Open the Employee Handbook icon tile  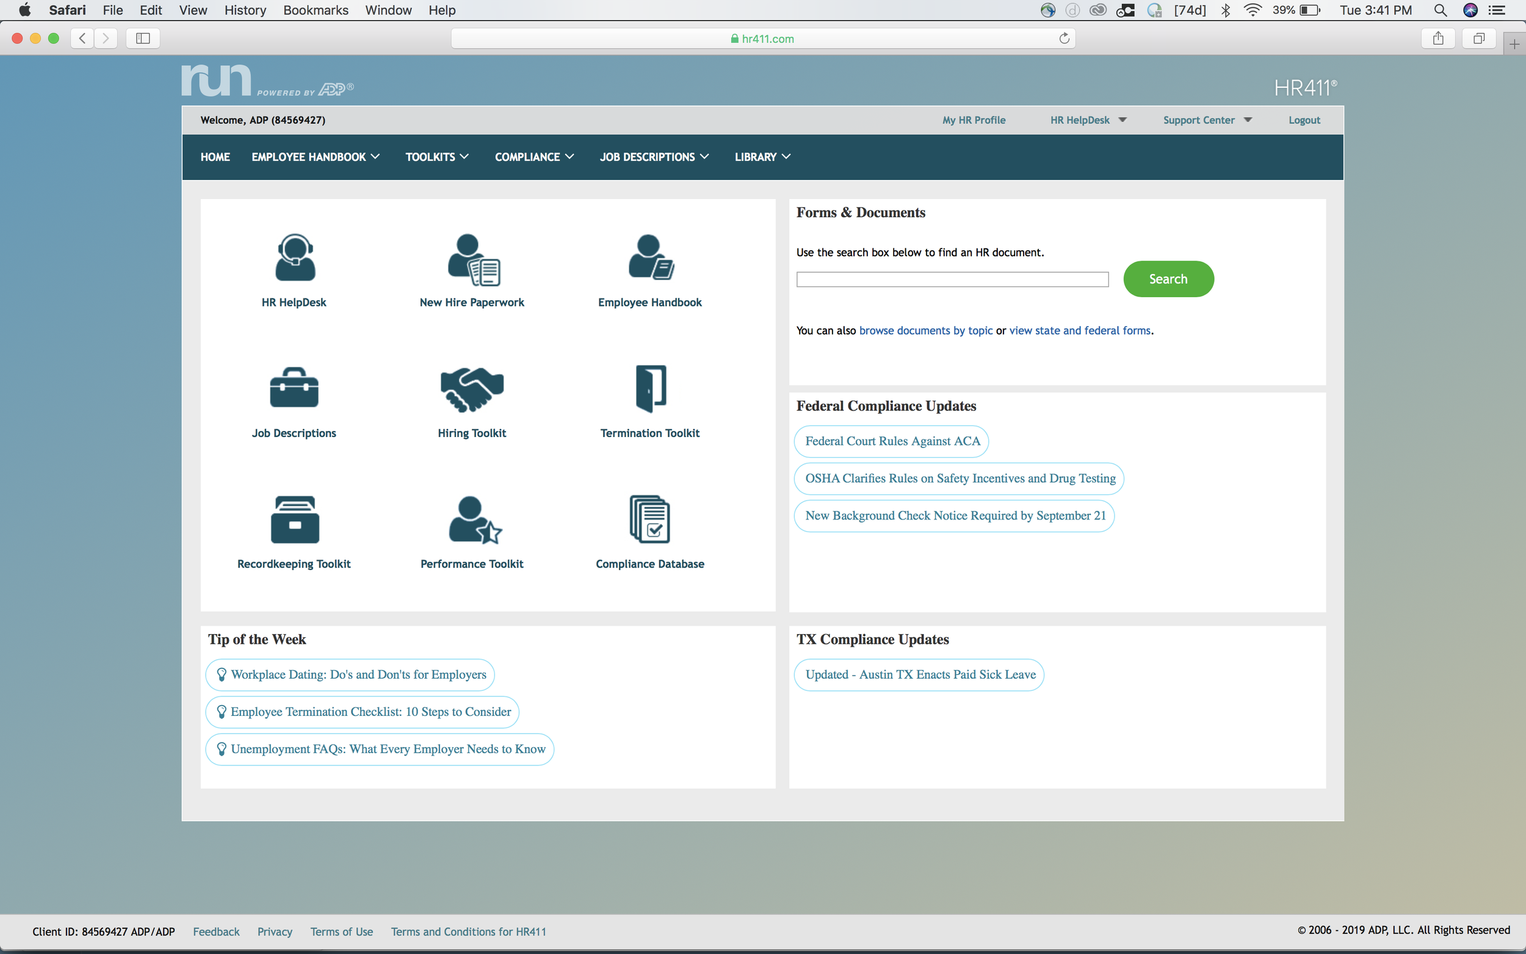[x=651, y=257]
